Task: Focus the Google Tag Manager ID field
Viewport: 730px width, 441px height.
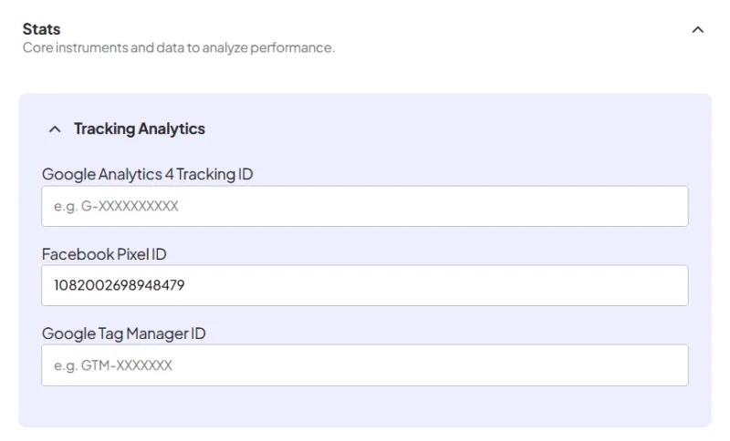Action: (x=365, y=365)
